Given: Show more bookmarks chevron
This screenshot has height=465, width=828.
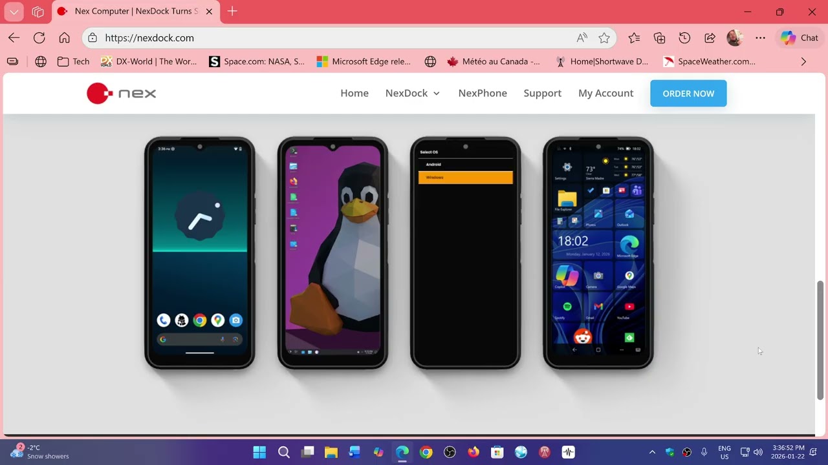Looking at the screenshot, I should 803,62.
